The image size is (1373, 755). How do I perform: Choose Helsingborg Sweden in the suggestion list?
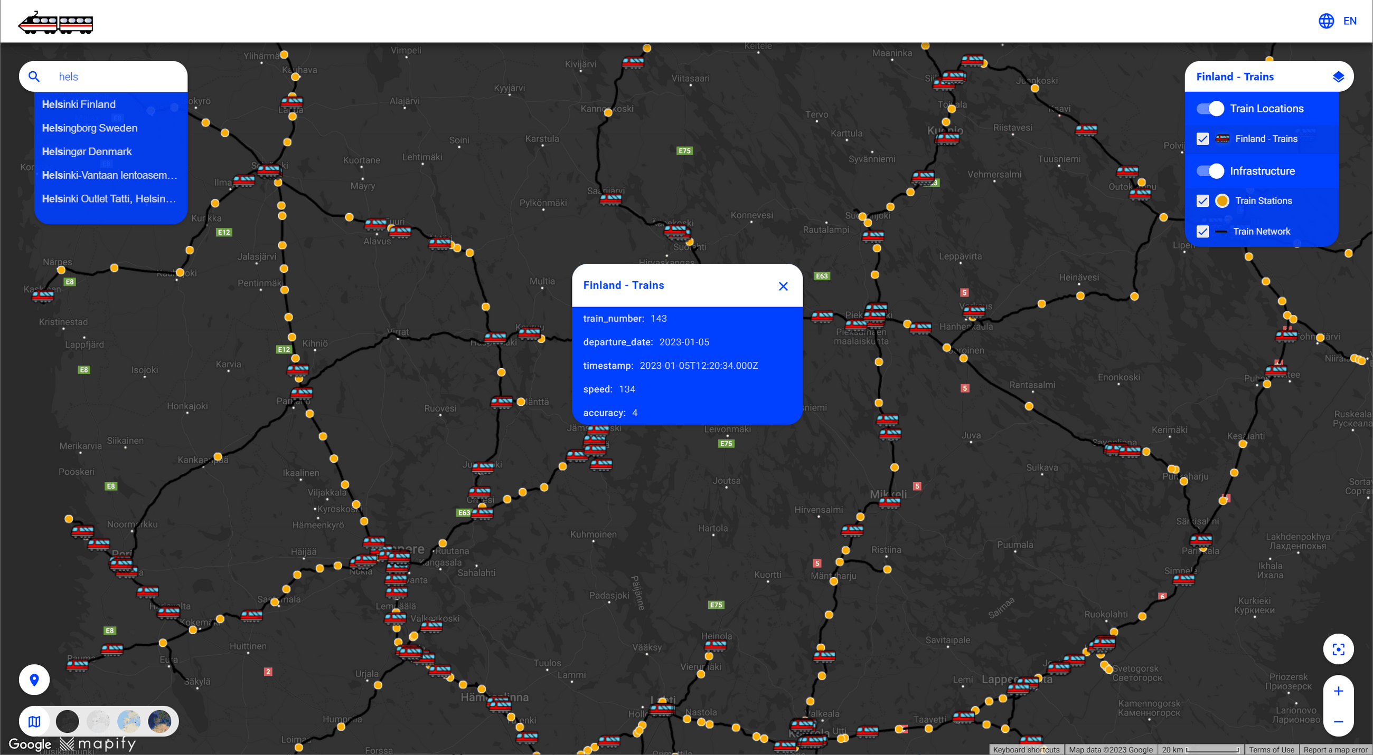click(x=90, y=128)
